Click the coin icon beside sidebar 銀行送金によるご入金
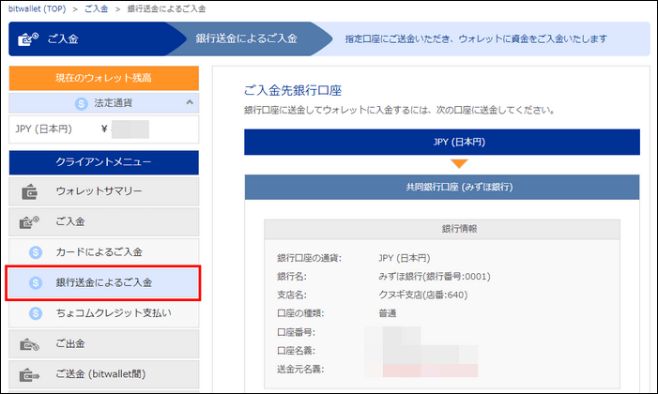The width and height of the screenshot is (658, 394). (x=36, y=282)
